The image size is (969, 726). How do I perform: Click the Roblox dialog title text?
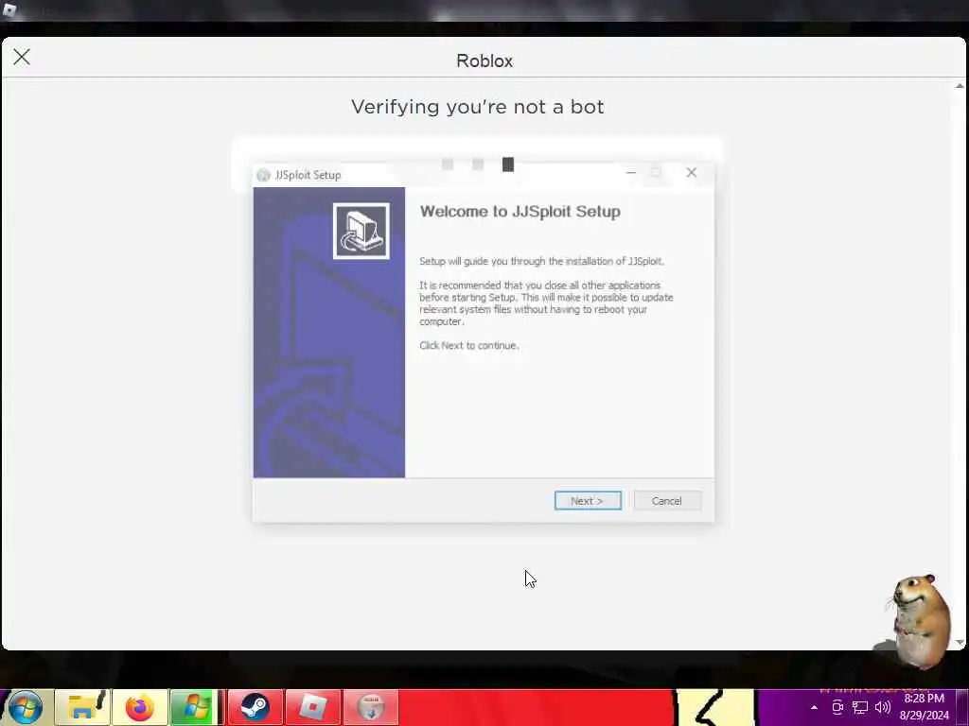(x=484, y=60)
